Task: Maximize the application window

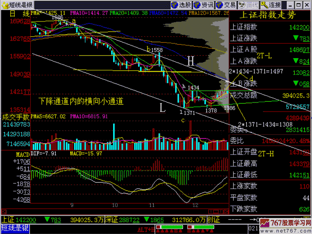Action: [298, 5]
